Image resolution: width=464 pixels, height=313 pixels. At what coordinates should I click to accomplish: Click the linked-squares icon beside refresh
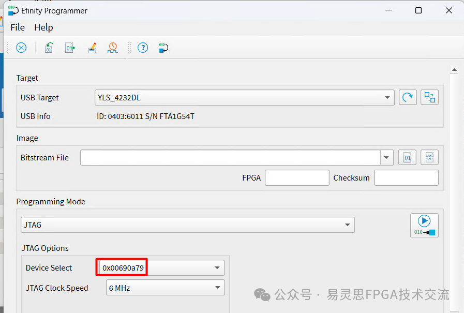pyautogui.click(x=429, y=97)
